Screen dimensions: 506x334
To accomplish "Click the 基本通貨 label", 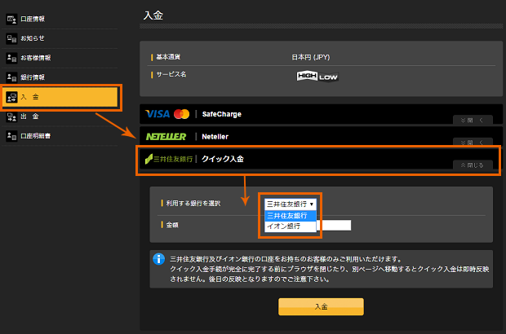I will click(168, 57).
